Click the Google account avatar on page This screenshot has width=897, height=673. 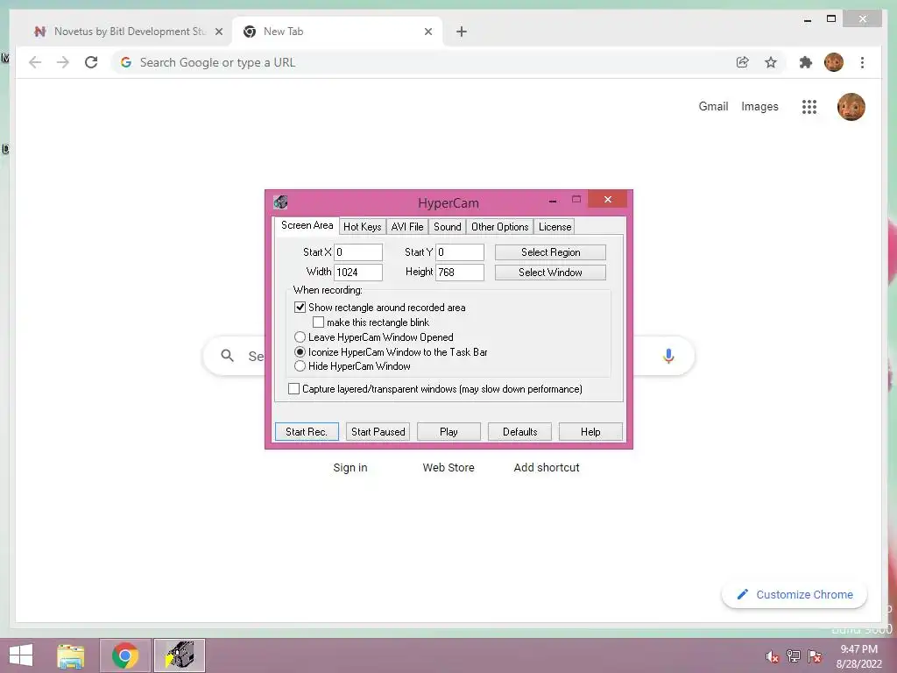click(x=851, y=106)
